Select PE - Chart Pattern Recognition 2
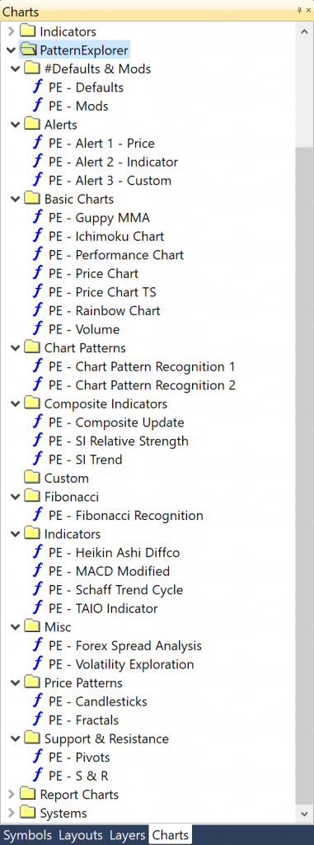This screenshot has height=845, width=314. click(142, 385)
